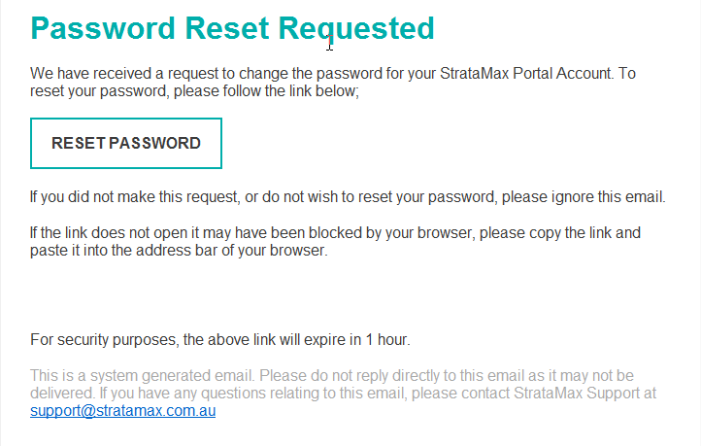Click 'questions relating to this email' gray text
The height and width of the screenshot is (446, 701).
click(x=304, y=394)
